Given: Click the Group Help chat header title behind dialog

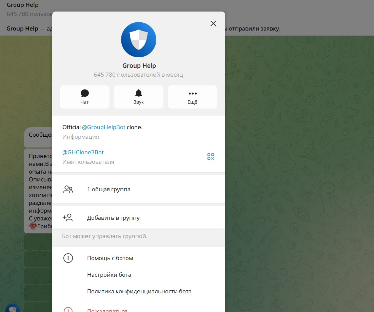Looking at the screenshot, I should [22, 5].
